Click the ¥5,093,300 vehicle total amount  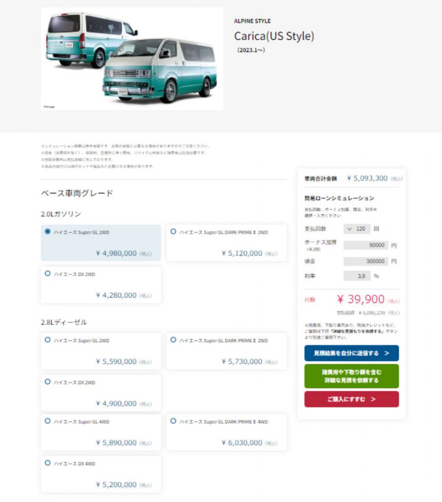click(x=367, y=178)
